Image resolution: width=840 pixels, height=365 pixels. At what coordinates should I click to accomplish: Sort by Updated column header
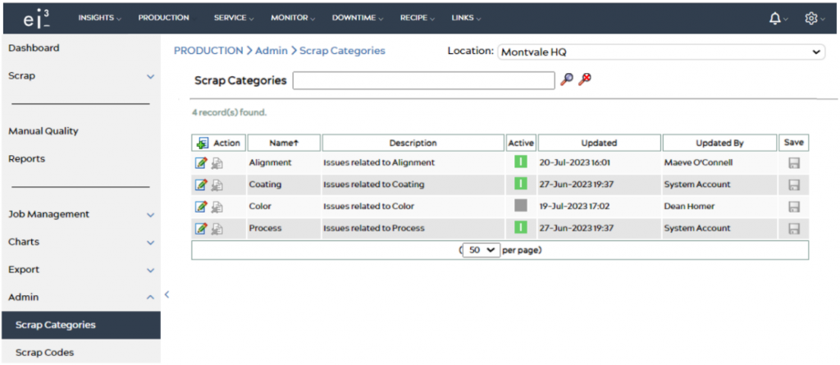pos(599,143)
